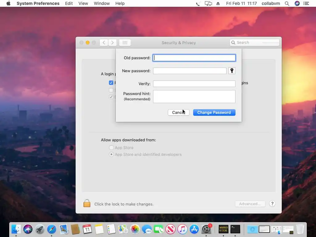Open the Apple menu
This screenshot has height=237, width=316.
click(8, 3)
